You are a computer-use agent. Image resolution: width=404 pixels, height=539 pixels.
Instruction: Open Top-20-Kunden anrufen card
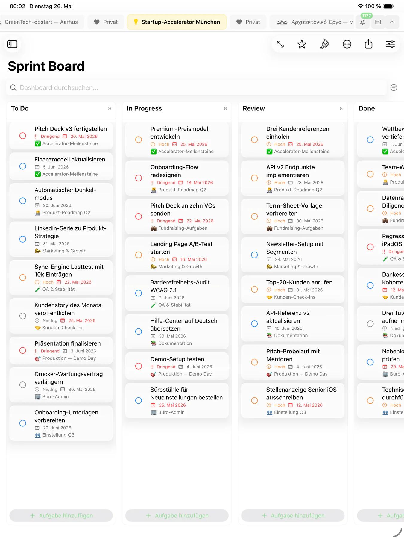[x=293, y=289]
